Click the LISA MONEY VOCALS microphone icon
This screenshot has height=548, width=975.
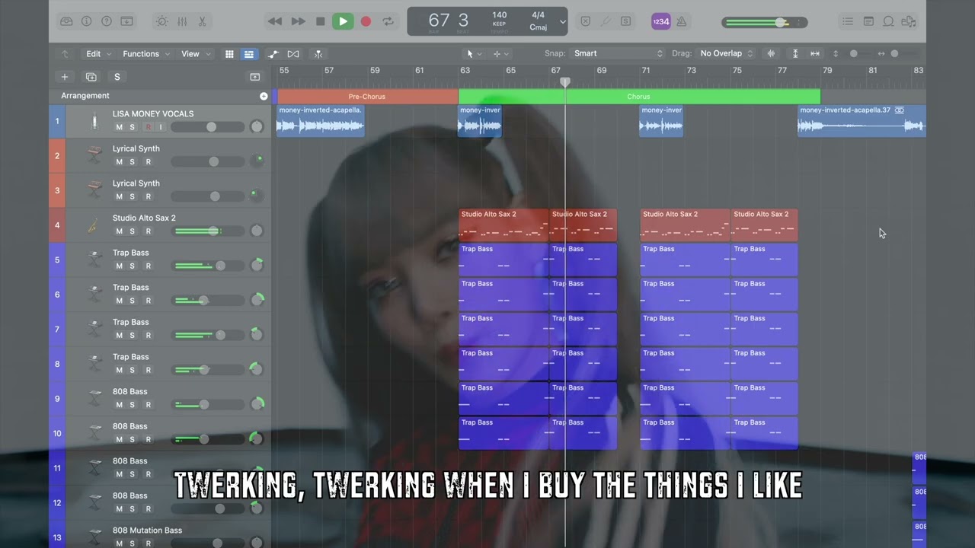click(x=94, y=122)
